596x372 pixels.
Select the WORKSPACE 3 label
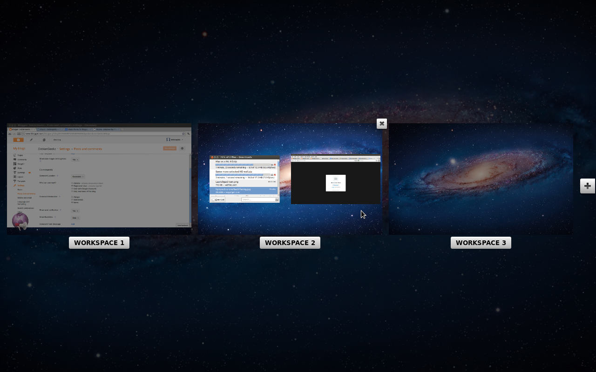(x=481, y=243)
